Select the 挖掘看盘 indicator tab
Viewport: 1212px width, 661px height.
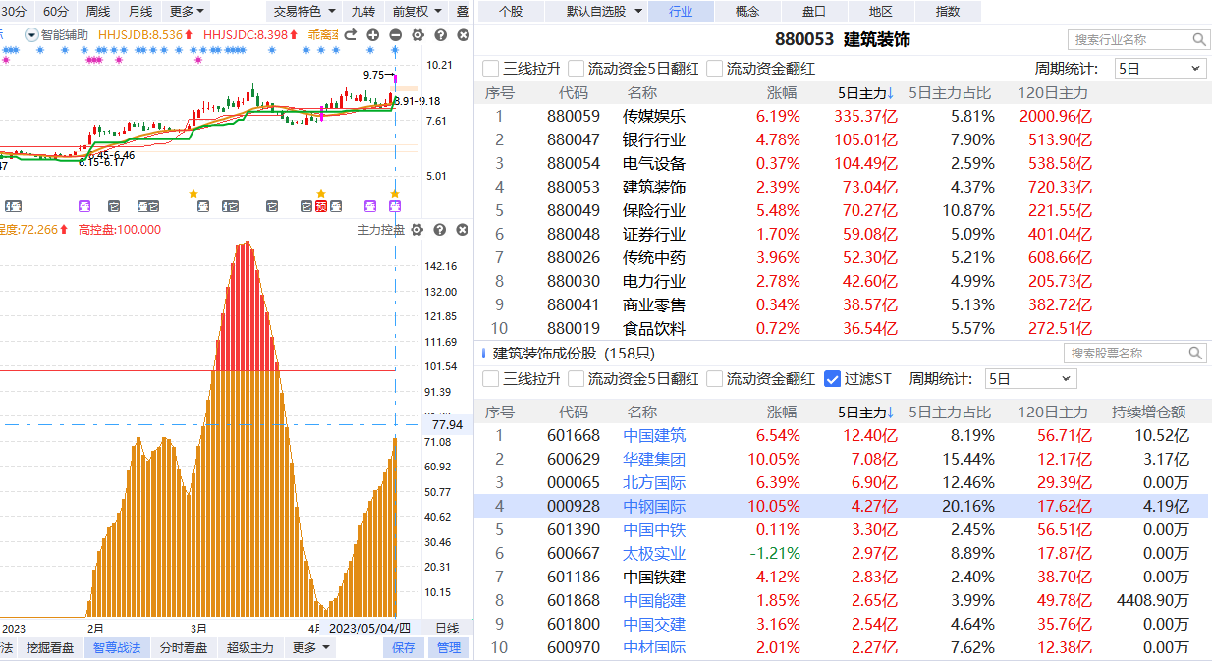click(50, 648)
